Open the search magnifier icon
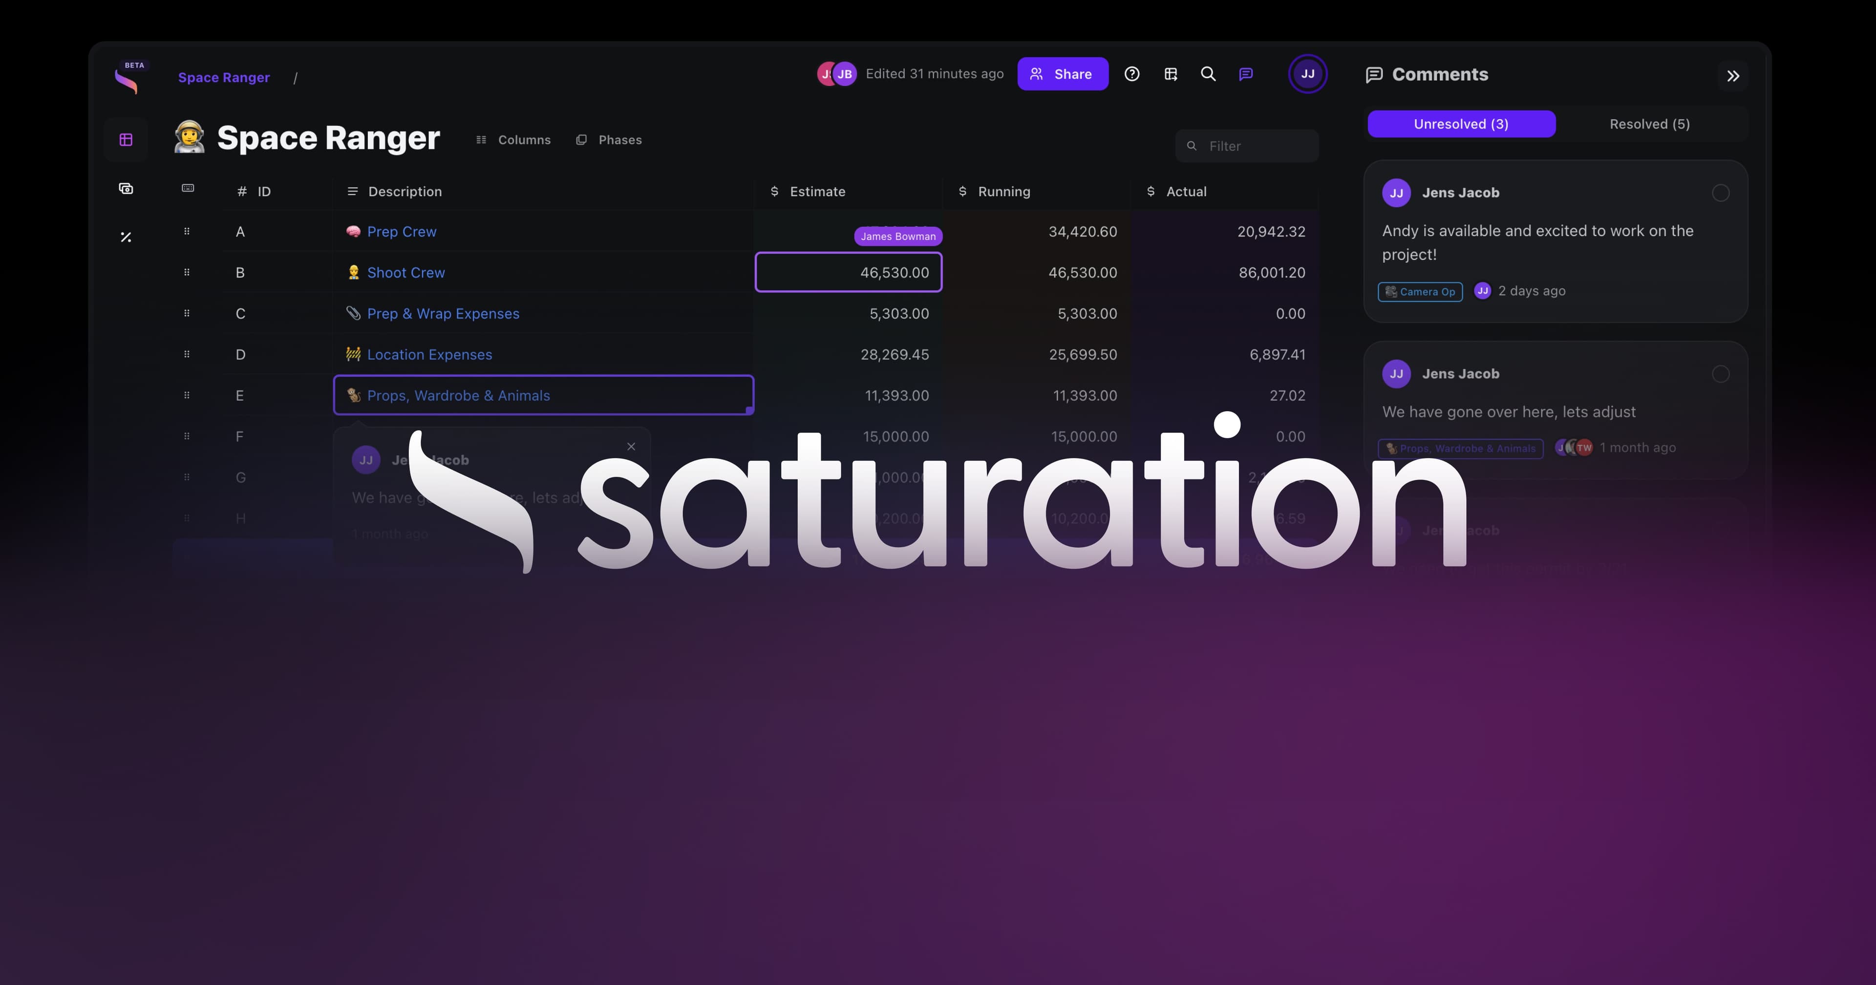This screenshot has width=1876, height=985. (1208, 74)
